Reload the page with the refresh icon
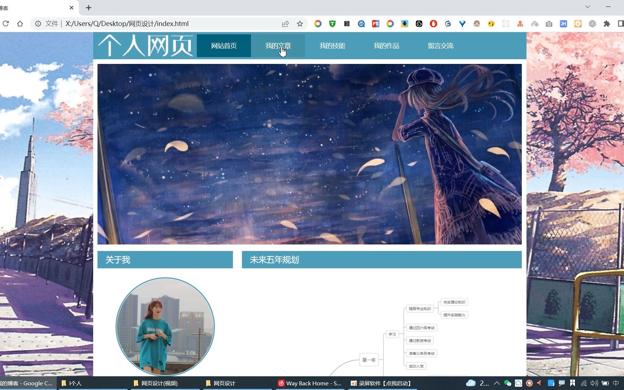 [x=6, y=24]
